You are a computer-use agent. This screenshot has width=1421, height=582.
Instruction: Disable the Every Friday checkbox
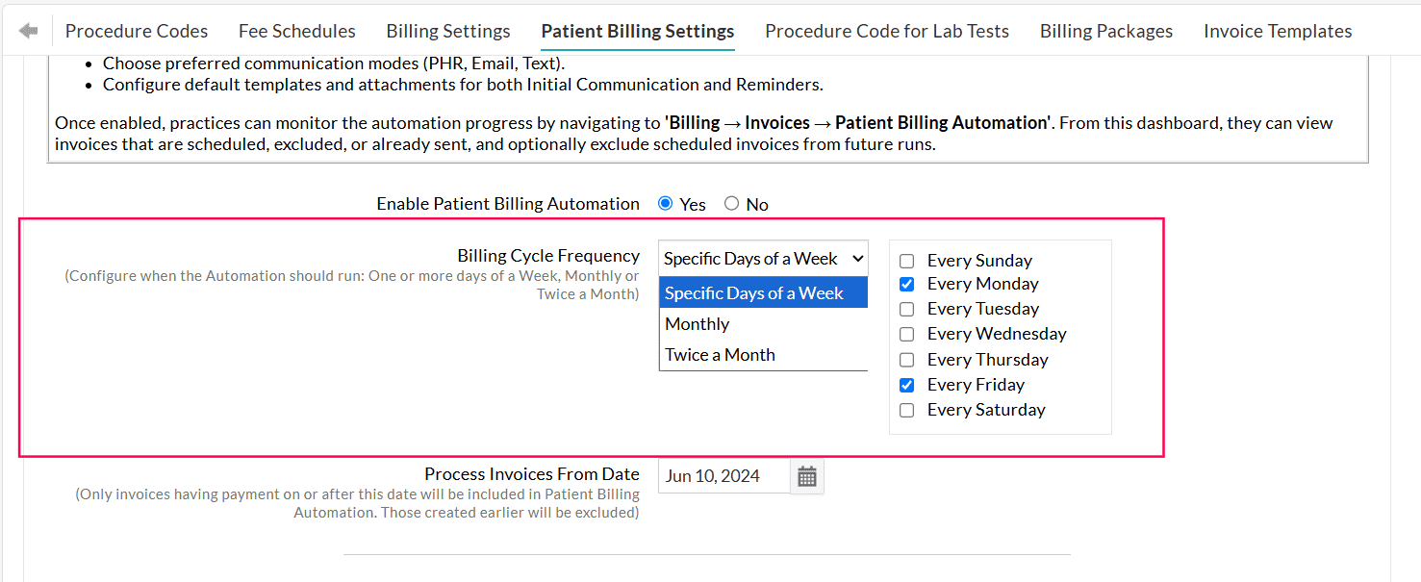click(x=906, y=384)
